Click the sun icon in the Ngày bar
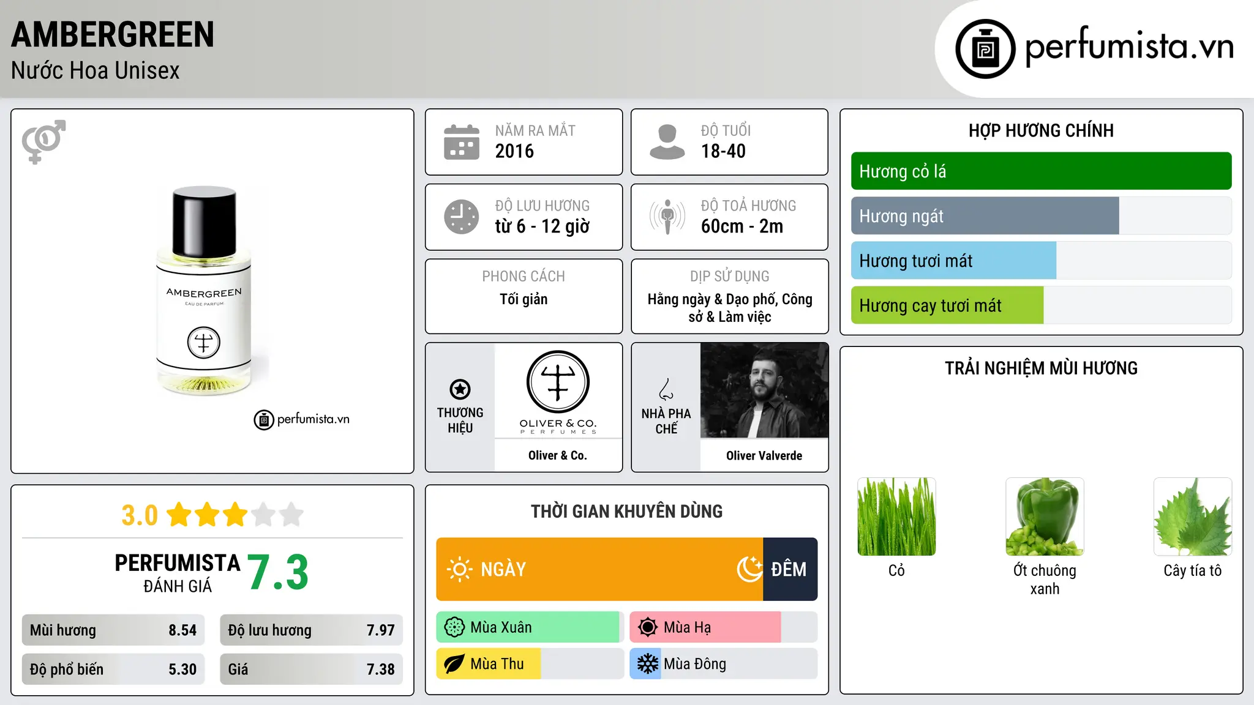1254x705 pixels. click(x=459, y=569)
